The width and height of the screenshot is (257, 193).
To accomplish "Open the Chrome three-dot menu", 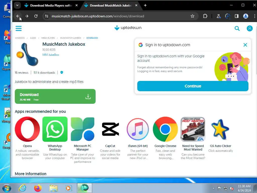I will (254, 16).
